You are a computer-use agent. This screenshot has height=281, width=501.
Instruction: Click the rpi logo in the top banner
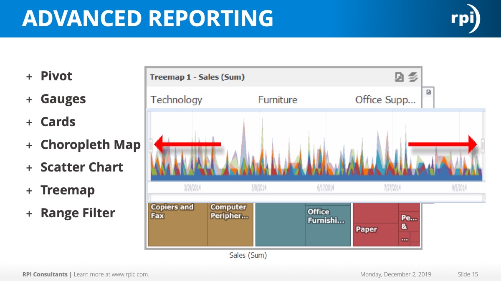465,18
